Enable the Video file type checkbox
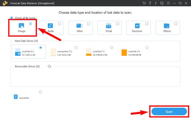 click(x=88, y=24)
